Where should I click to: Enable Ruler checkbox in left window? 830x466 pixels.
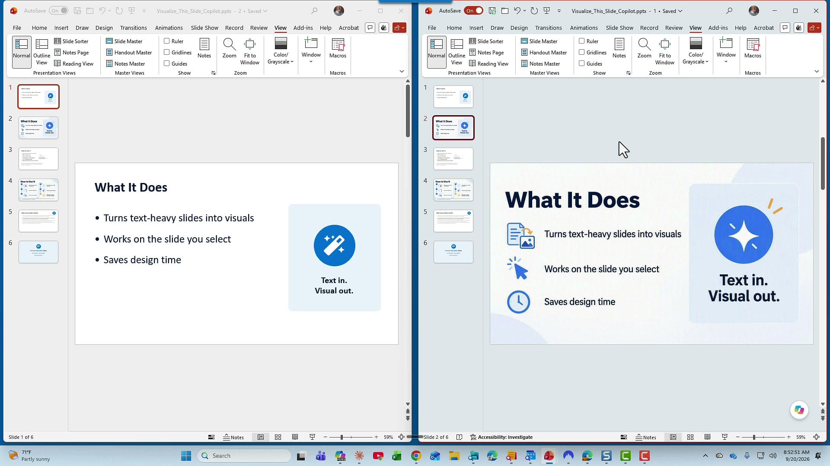point(166,41)
